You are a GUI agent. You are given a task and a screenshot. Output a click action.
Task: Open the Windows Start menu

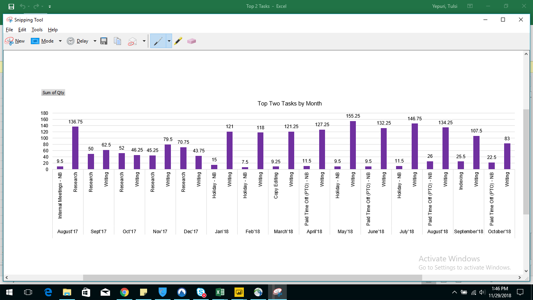[9, 292]
